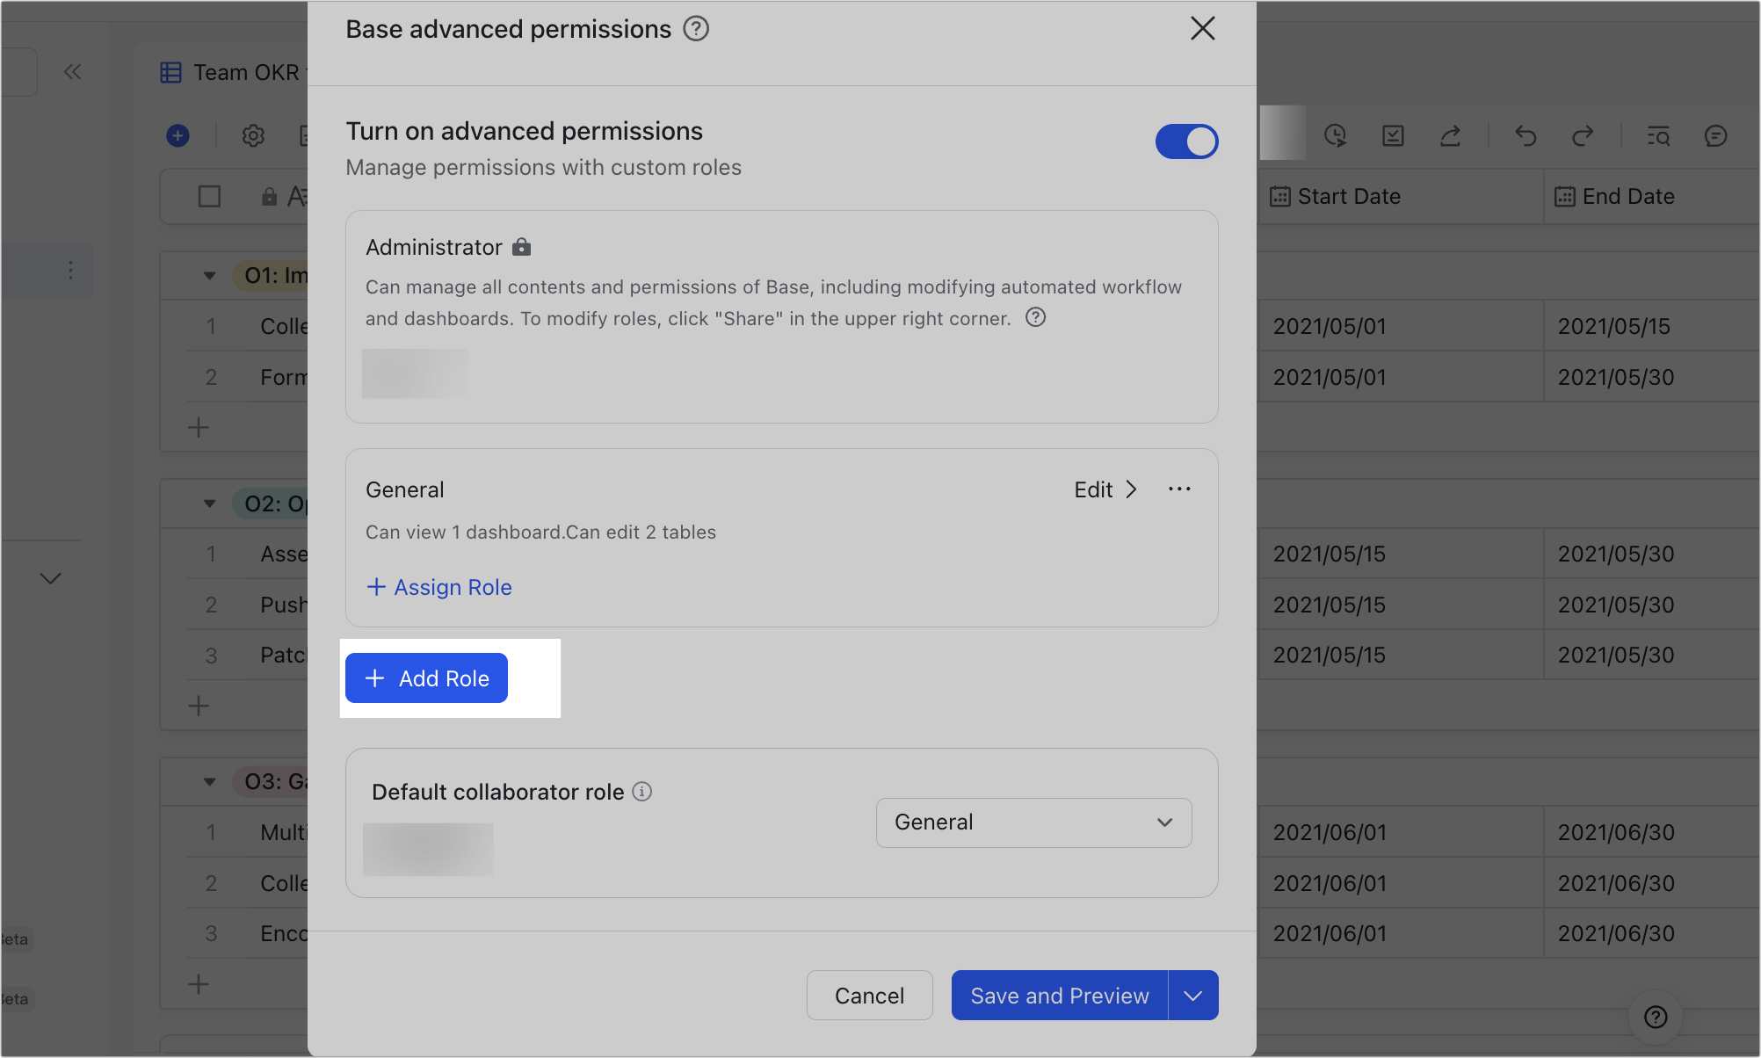The height and width of the screenshot is (1058, 1761).
Task: Open the find and filter search icon
Action: (x=1658, y=136)
